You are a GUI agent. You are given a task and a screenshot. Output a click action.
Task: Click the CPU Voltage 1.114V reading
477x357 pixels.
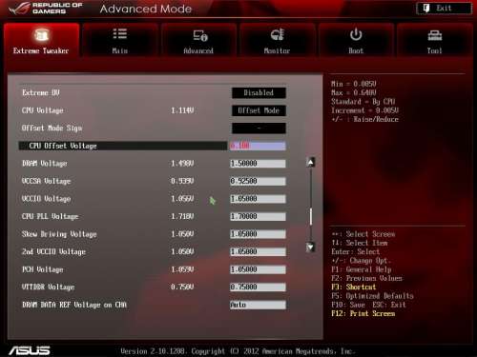[182, 110]
